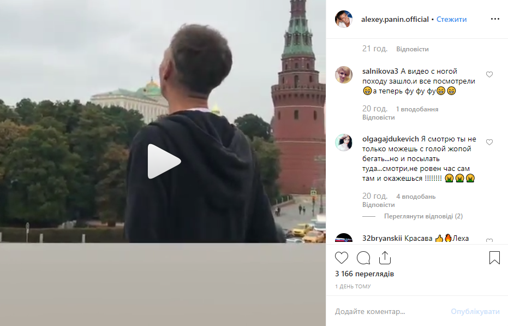The width and height of the screenshot is (508, 326).
Task: Open the comment bubble icon
Action: (x=363, y=258)
